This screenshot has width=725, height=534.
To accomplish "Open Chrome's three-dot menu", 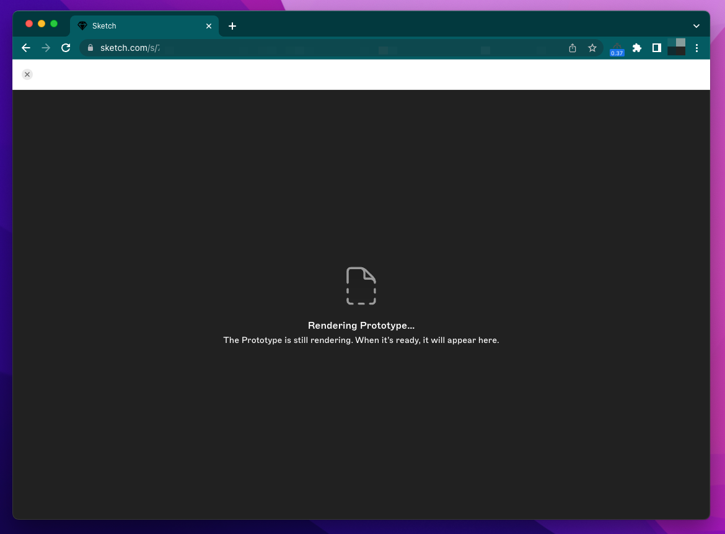I will pos(698,48).
